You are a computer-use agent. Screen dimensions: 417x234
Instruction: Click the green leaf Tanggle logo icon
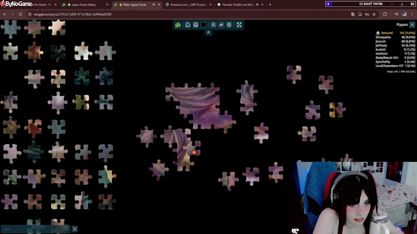tap(178, 25)
